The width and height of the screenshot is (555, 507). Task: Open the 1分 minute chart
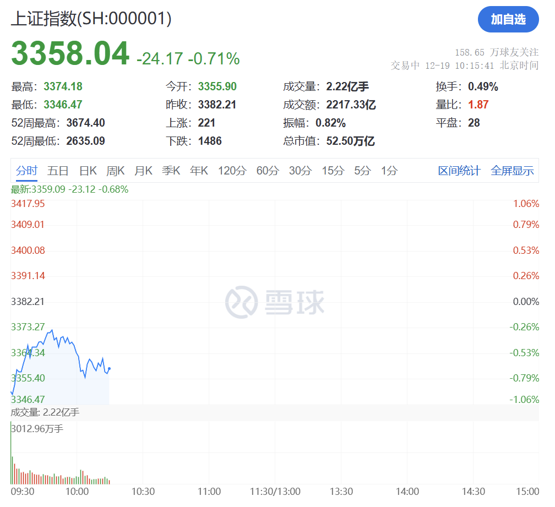pos(388,171)
